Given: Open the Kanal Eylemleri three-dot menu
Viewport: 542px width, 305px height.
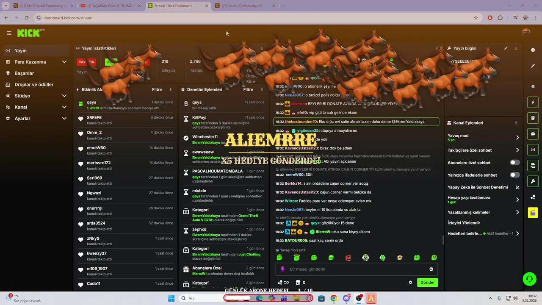Looking at the screenshot, I should click(516, 123).
